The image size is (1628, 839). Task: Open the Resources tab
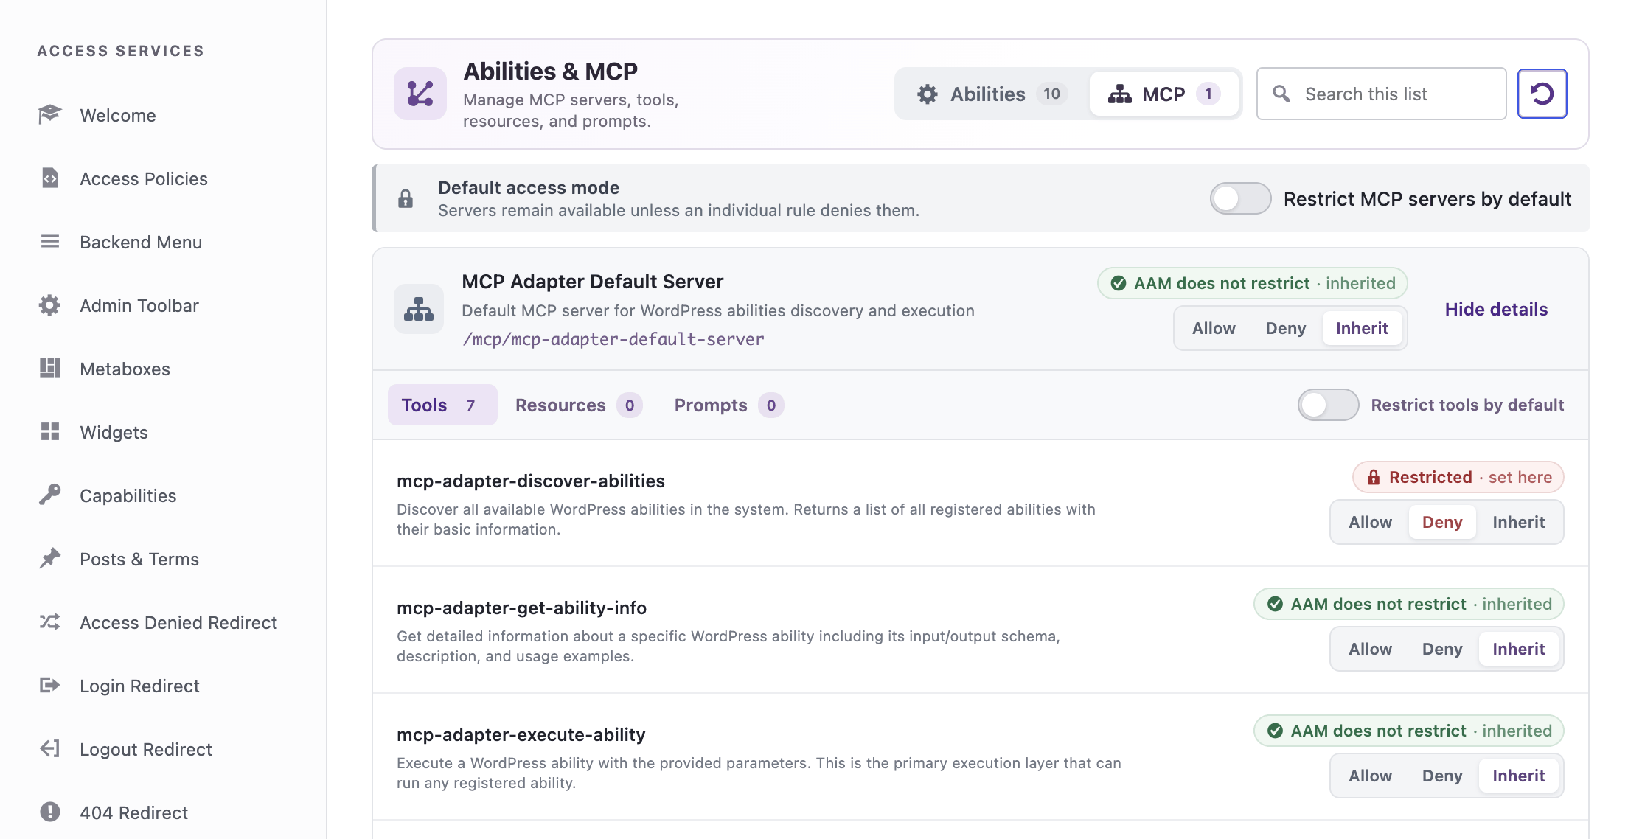[578, 405]
